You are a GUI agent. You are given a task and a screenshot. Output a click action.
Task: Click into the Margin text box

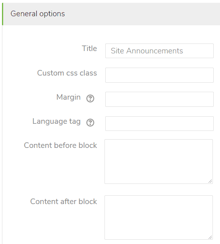pyautogui.click(x=159, y=99)
